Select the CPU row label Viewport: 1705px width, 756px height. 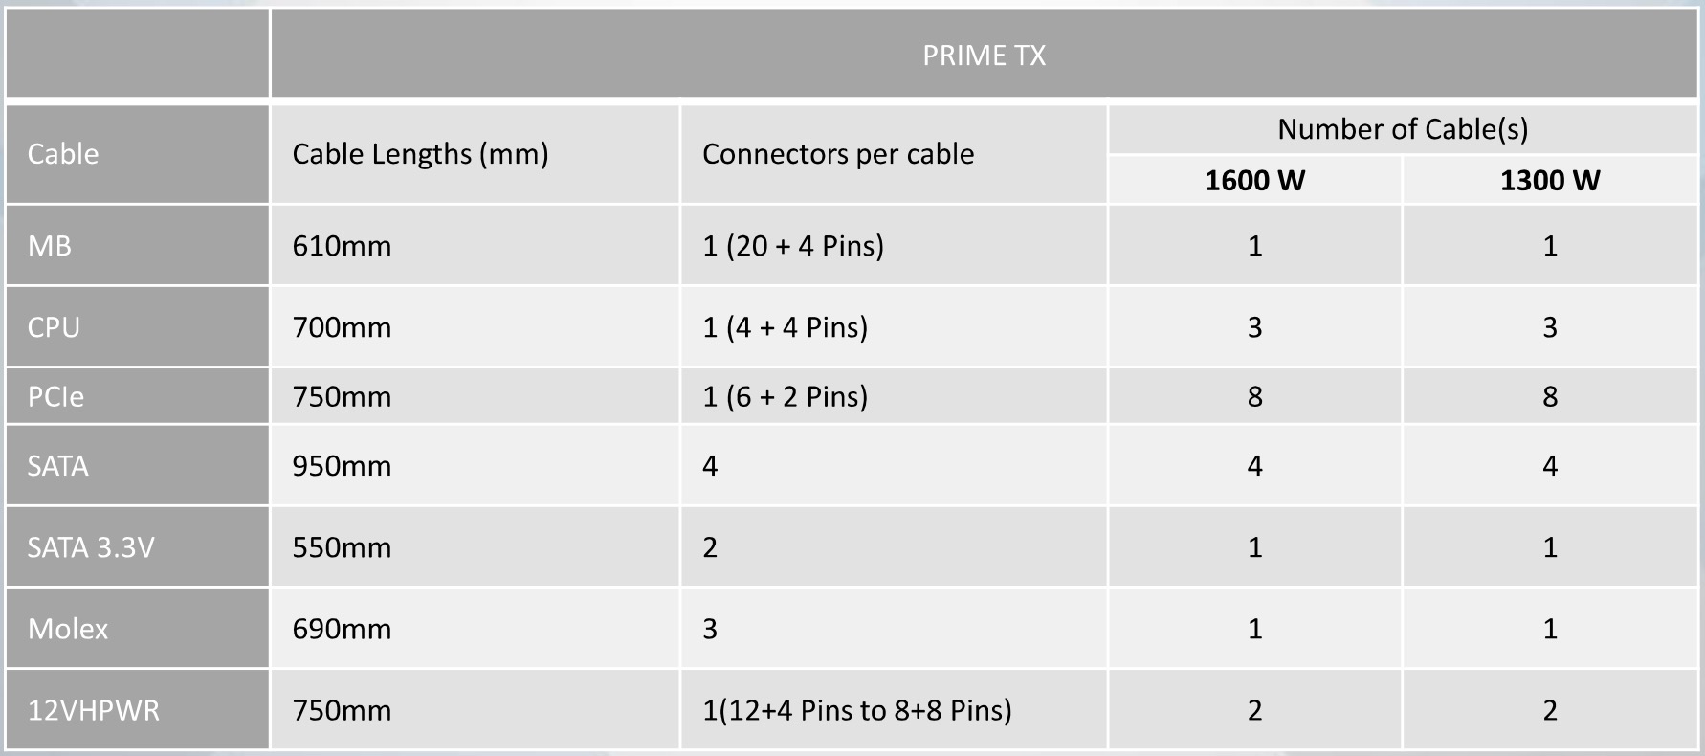click(x=54, y=327)
